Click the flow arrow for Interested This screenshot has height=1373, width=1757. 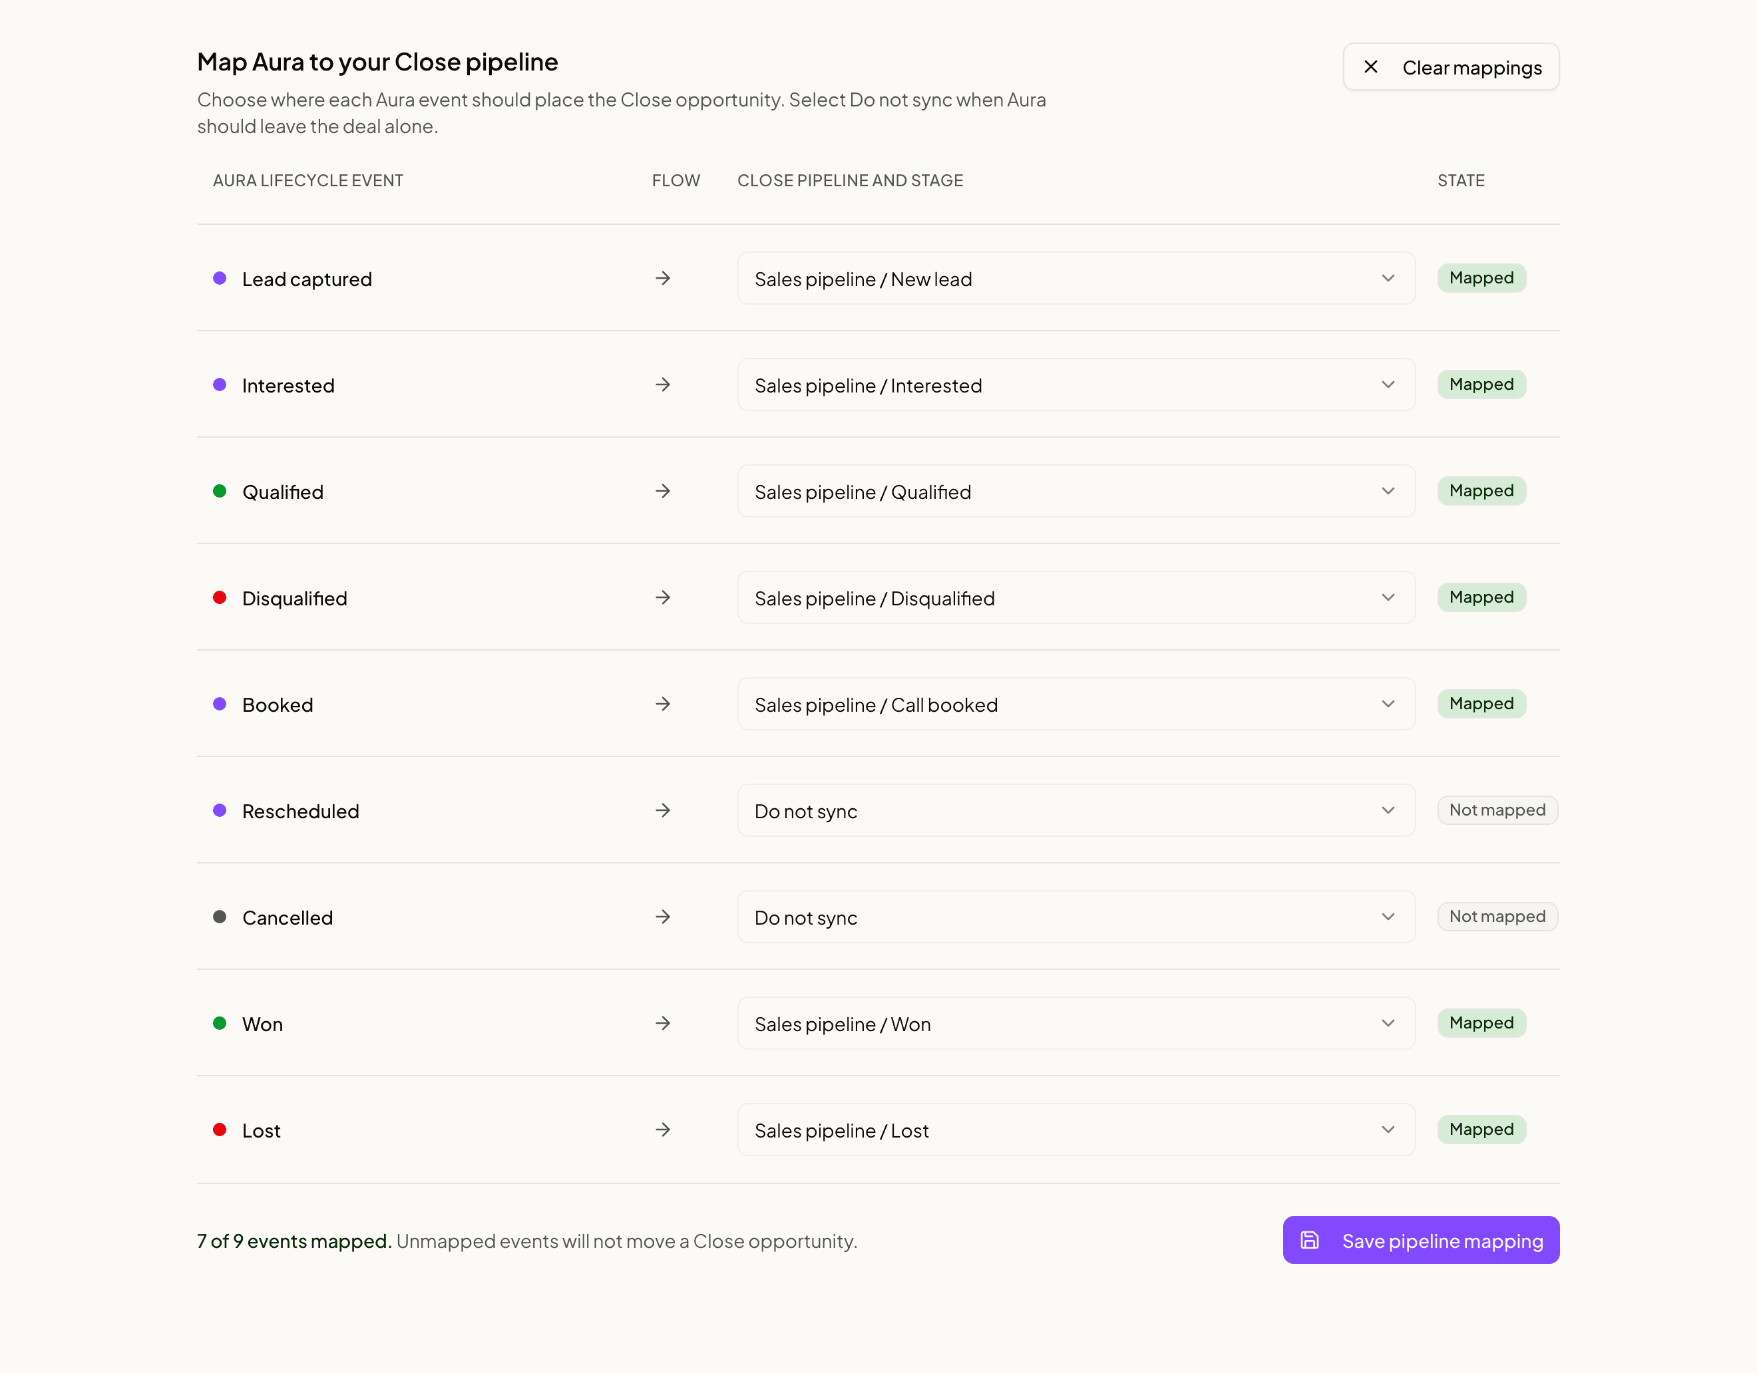[663, 384]
